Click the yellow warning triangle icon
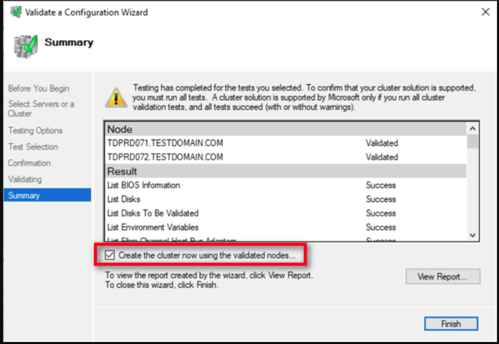499x344 pixels. coord(116,98)
